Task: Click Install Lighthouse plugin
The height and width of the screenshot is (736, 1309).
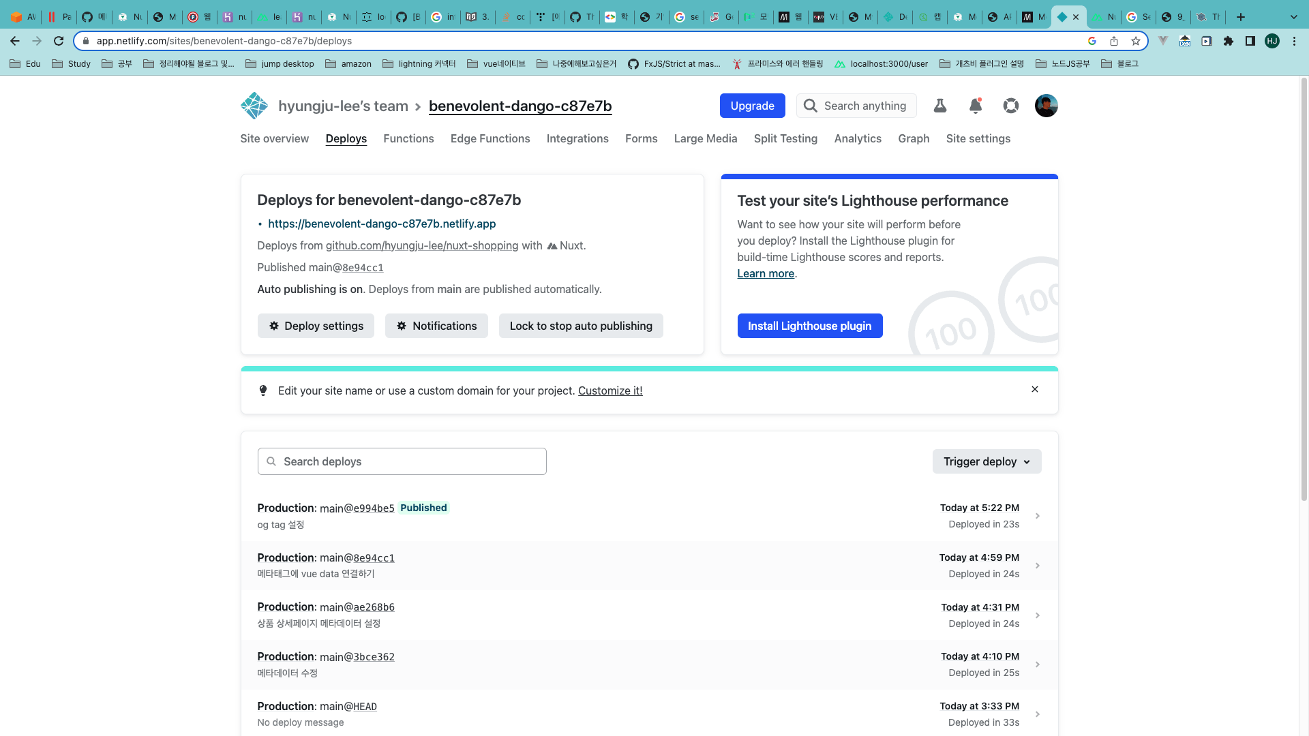Action: (810, 326)
